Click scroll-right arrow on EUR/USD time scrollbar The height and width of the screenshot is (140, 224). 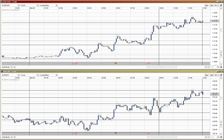click(x=206, y=67)
